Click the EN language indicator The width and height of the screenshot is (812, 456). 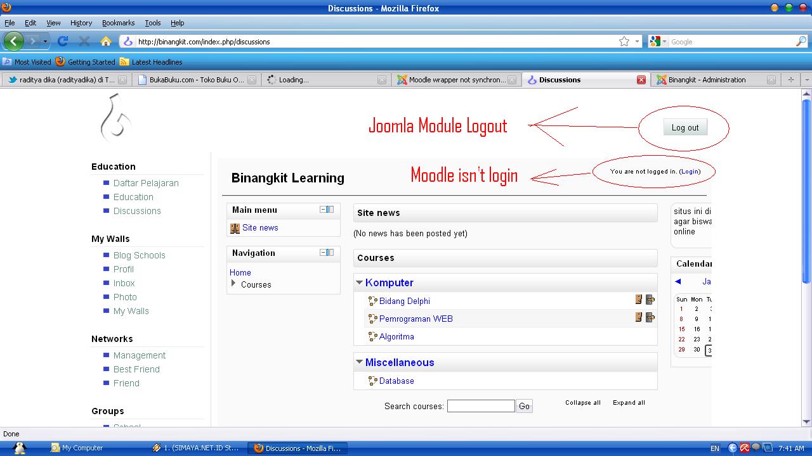tap(715, 448)
